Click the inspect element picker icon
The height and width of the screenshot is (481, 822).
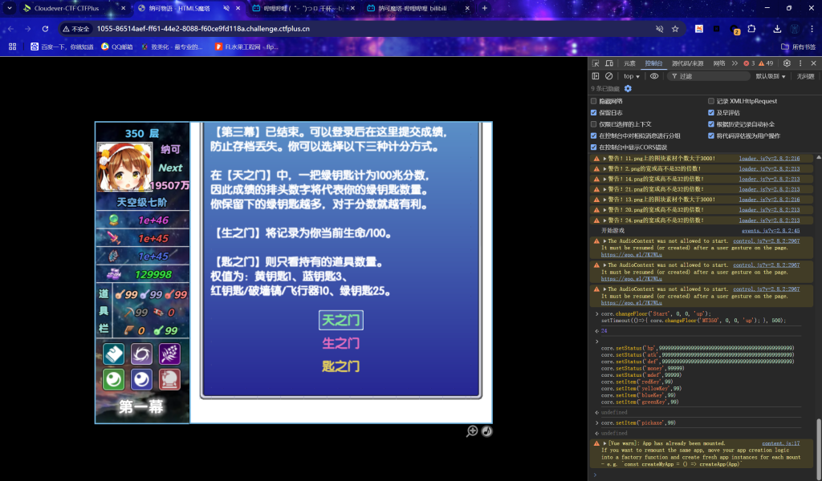click(596, 63)
